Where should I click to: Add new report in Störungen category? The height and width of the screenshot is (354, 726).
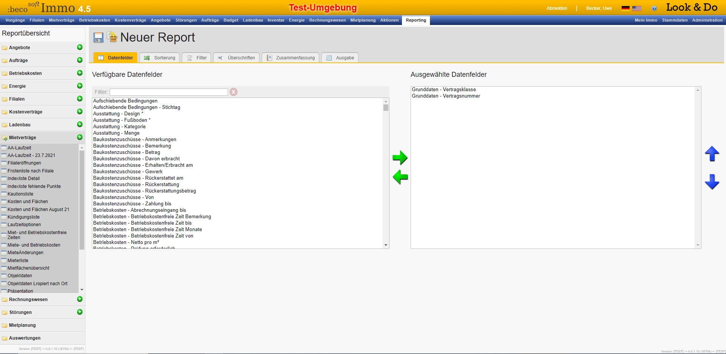[80, 312]
